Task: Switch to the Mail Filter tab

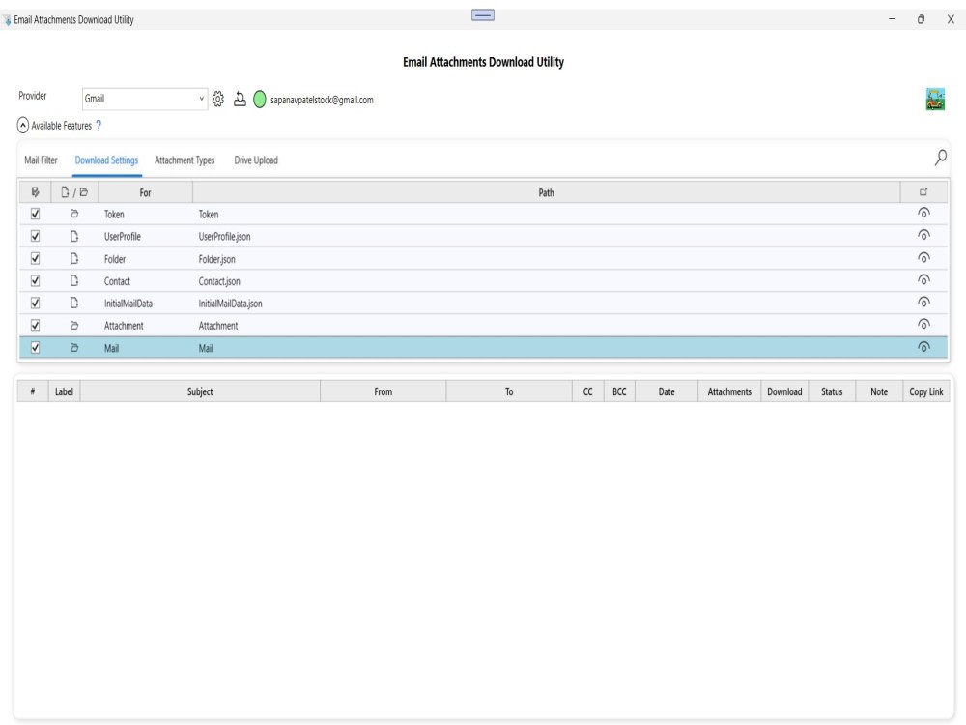Action: pos(41,160)
